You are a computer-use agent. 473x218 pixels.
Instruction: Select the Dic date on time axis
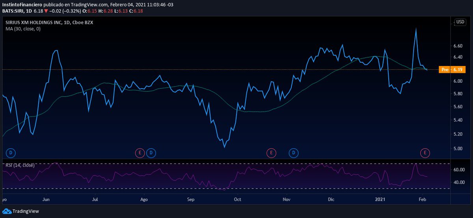(330, 200)
